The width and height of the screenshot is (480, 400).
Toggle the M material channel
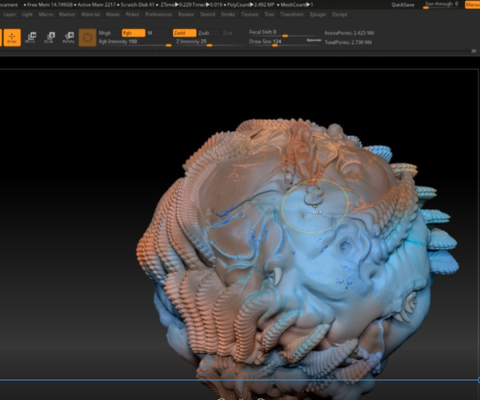[150, 33]
